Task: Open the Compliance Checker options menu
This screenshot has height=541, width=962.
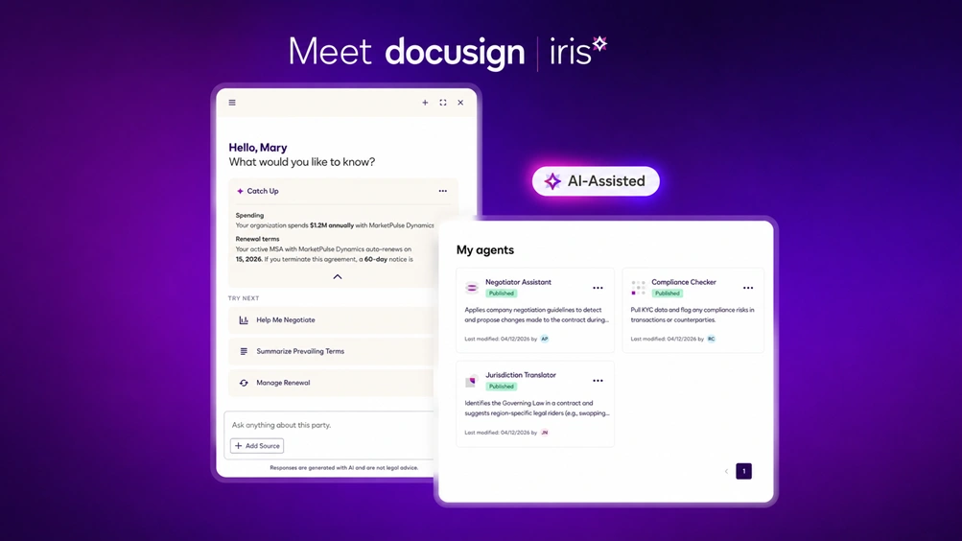Action: pyautogui.click(x=748, y=288)
